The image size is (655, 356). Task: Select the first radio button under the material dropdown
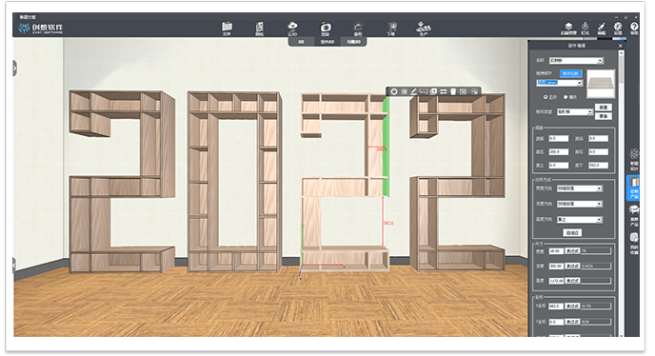(x=546, y=97)
